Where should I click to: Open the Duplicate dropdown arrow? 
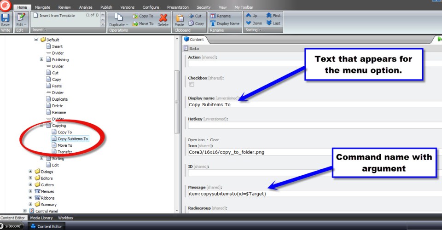127,25
